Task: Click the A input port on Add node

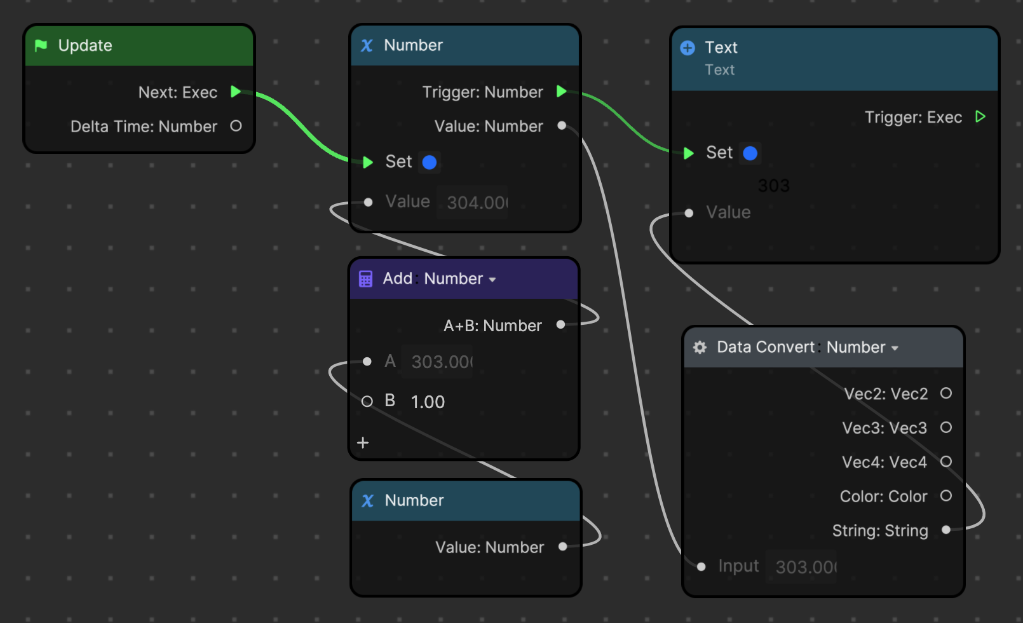Action: [x=367, y=361]
